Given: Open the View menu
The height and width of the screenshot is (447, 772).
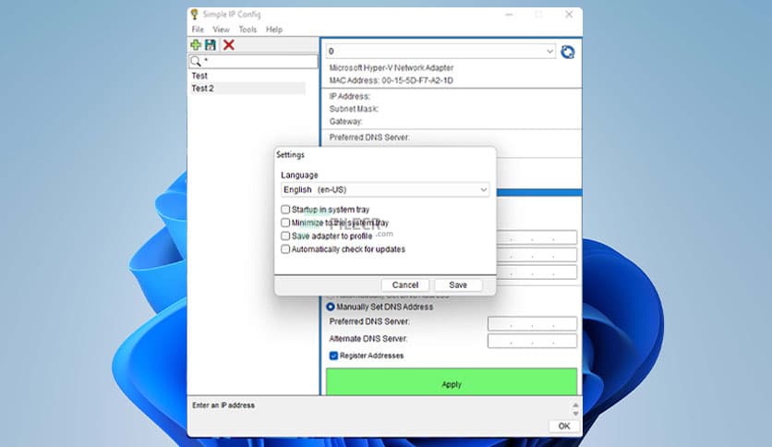Looking at the screenshot, I should (x=221, y=30).
